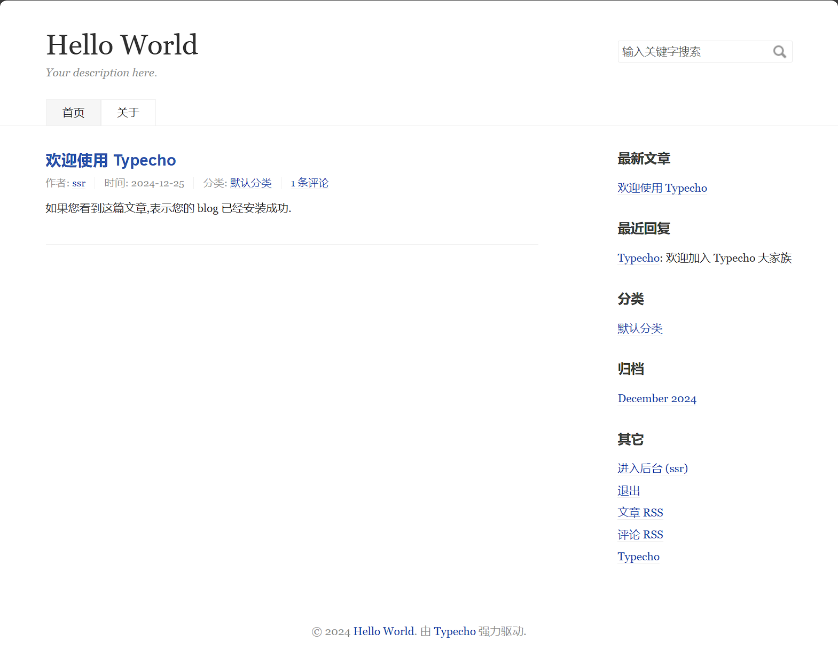Open the December 2024 archive

coord(656,398)
